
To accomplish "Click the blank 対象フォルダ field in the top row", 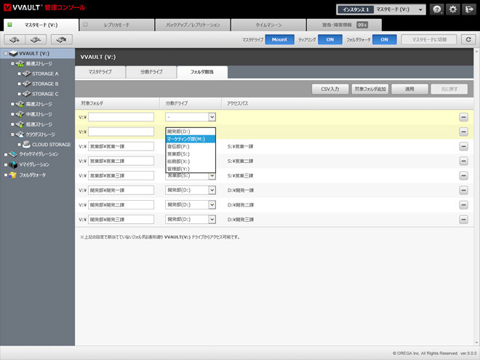I will 121,117.
